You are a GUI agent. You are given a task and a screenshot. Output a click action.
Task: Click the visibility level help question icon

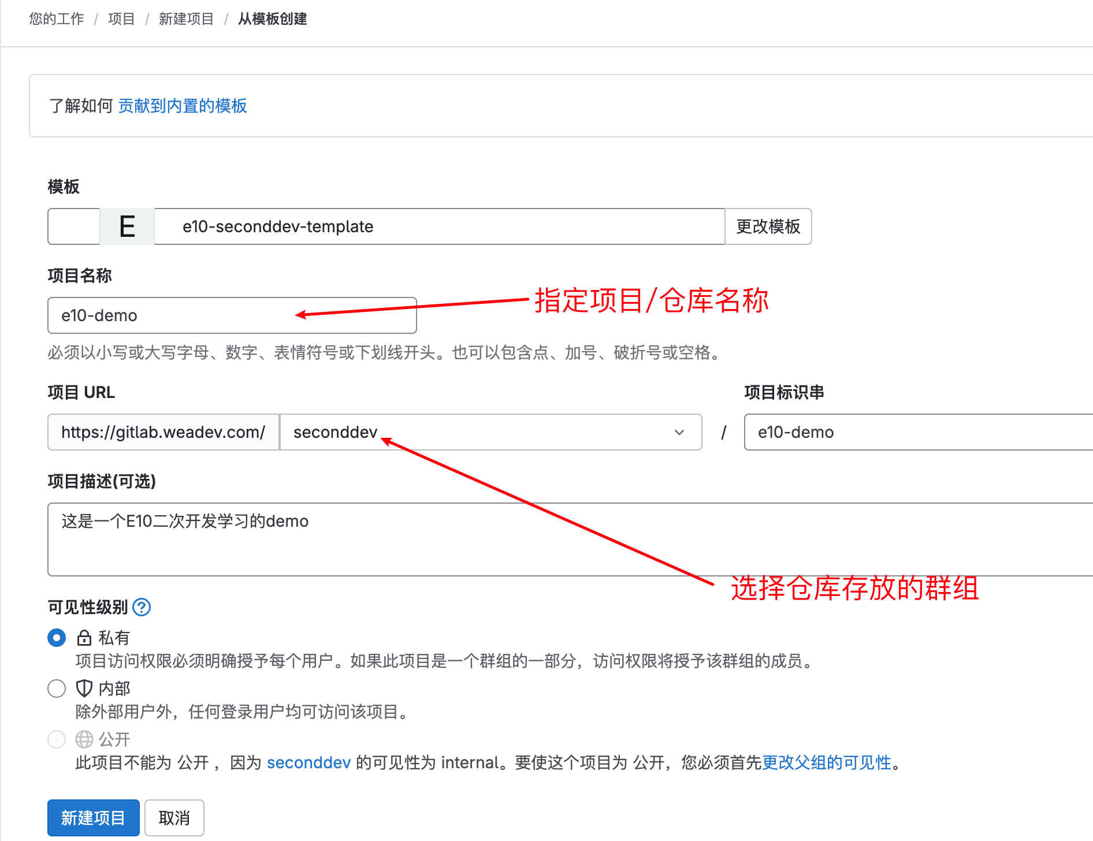pos(142,607)
